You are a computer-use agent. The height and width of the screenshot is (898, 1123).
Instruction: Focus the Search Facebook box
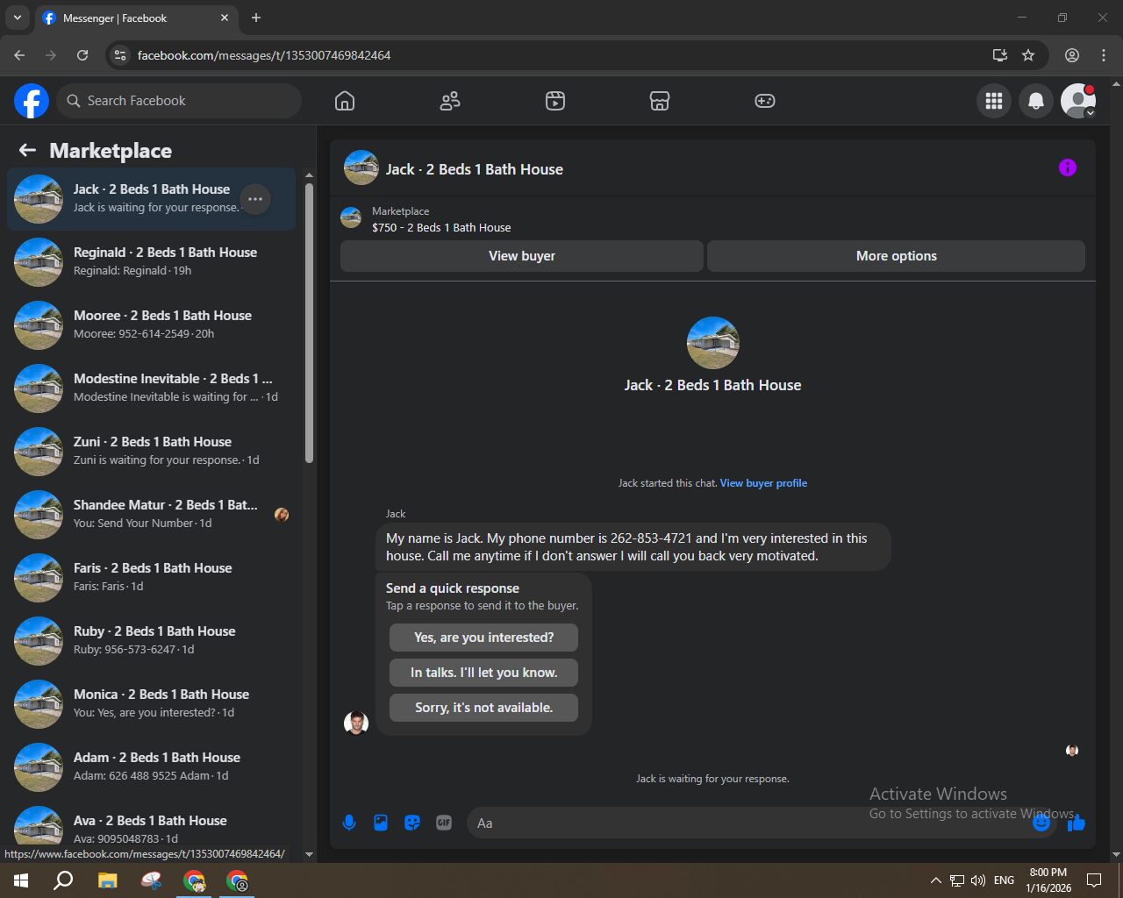tap(179, 101)
